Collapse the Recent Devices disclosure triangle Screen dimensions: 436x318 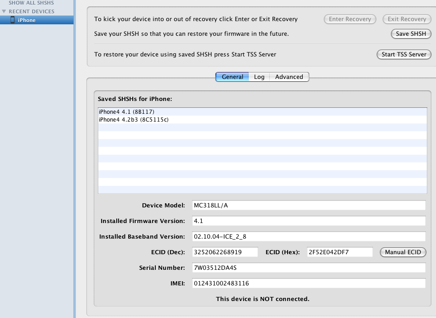click(x=4, y=11)
